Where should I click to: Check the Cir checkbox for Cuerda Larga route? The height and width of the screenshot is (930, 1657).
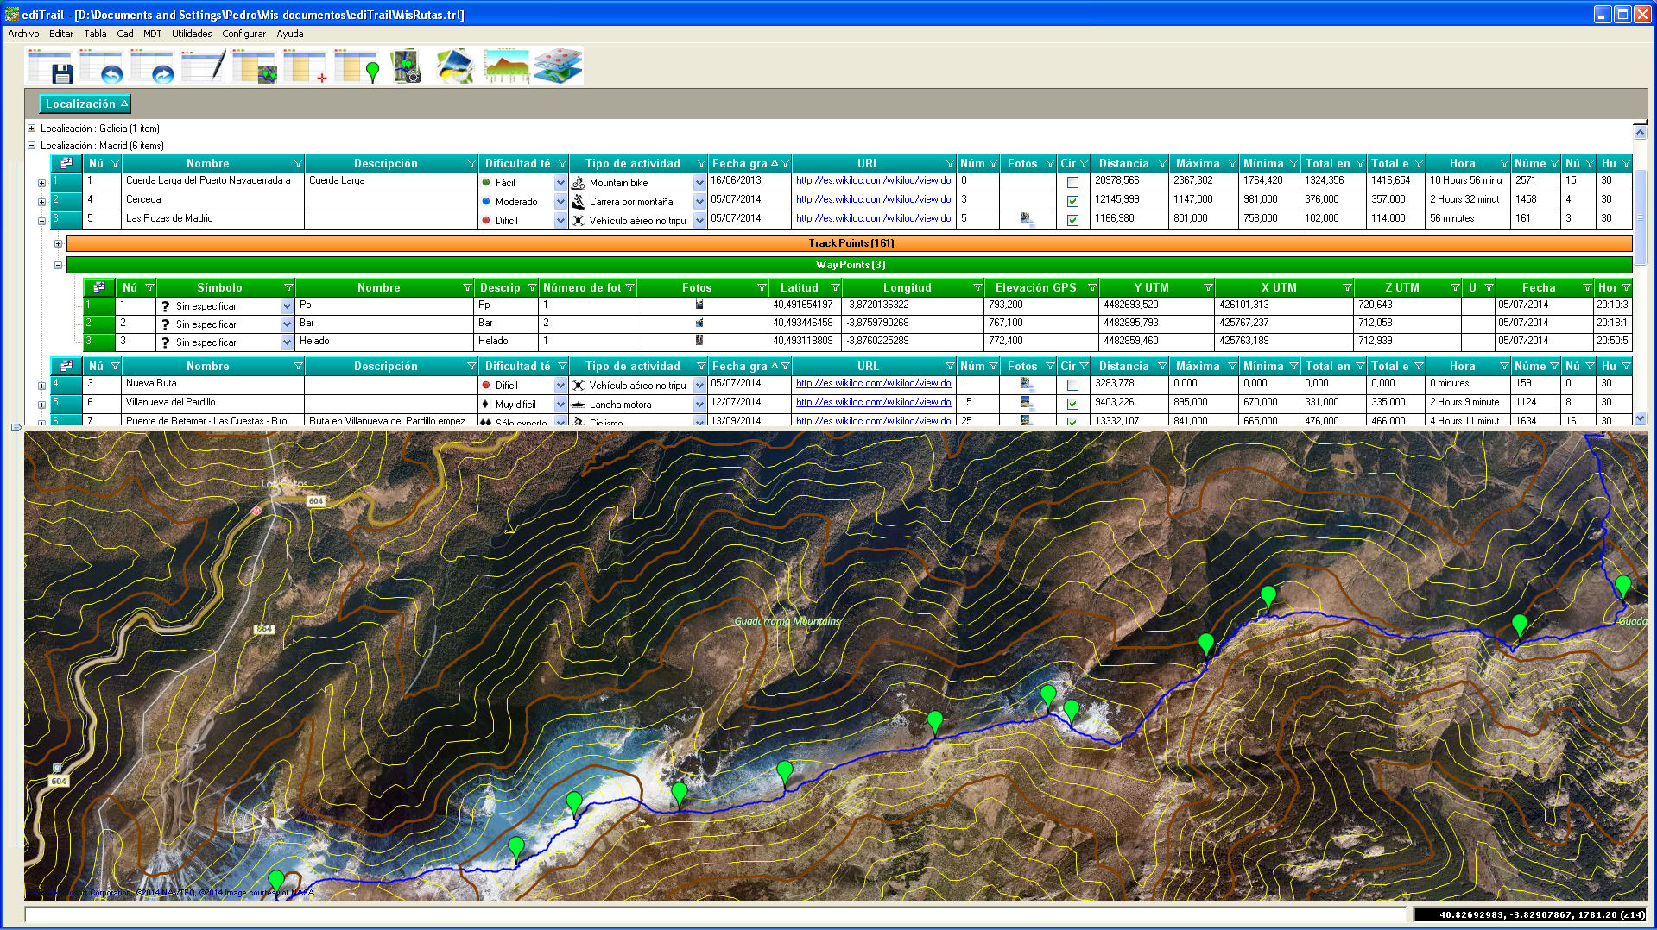[1072, 183]
